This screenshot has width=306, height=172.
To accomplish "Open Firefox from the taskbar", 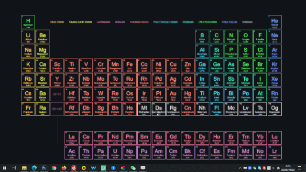I will [64, 168].
